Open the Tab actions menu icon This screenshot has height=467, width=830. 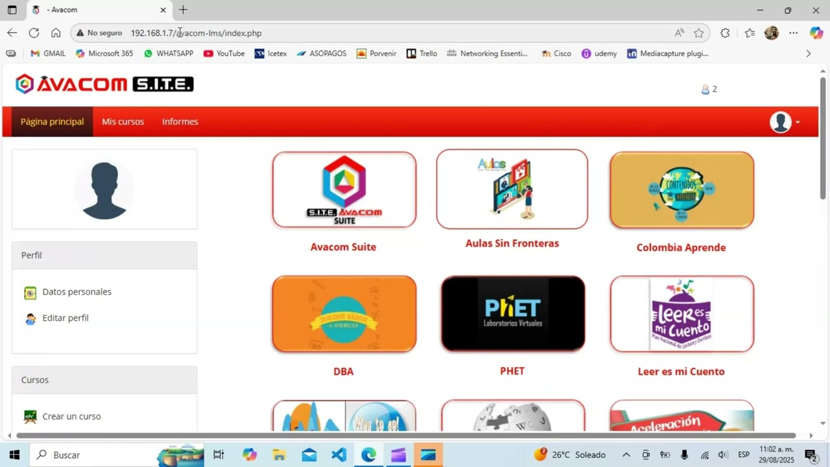pyautogui.click(x=12, y=10)
